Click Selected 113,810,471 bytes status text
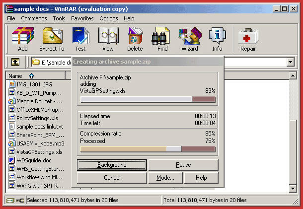This screenshot has height=209, width=303. [x=73, y=200]
